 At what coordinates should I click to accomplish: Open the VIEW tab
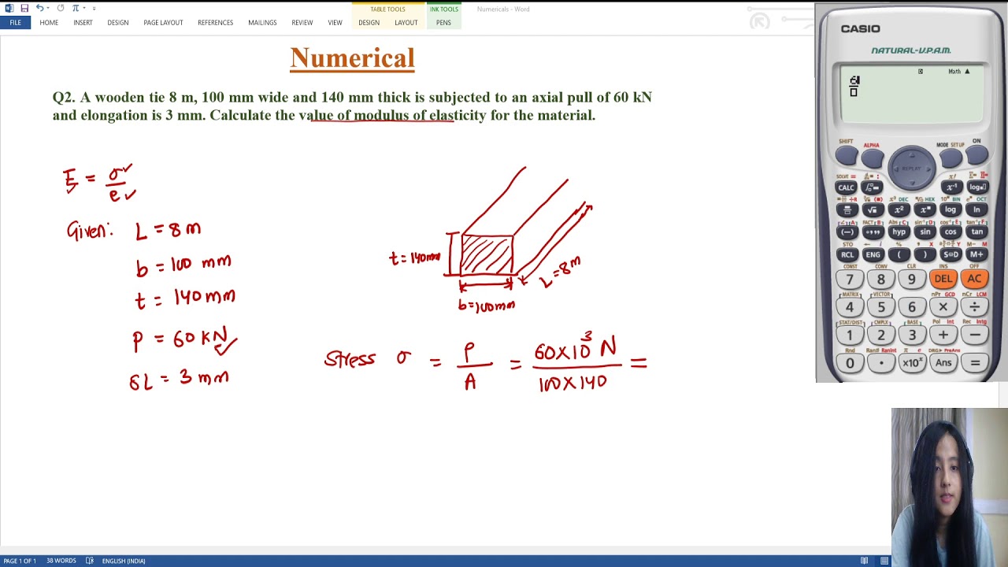pos(335,23)
